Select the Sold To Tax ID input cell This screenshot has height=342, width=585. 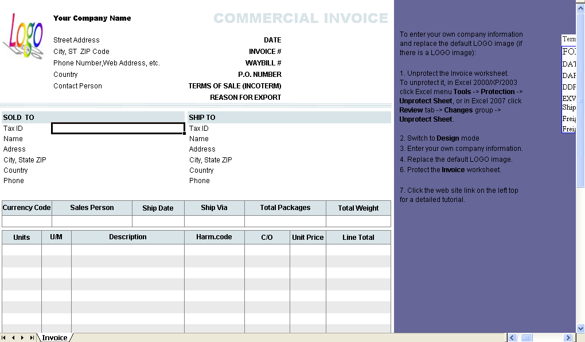point(118,128)
